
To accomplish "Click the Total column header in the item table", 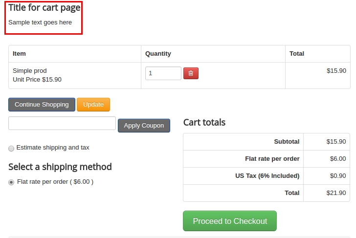I will click(297, 54).
